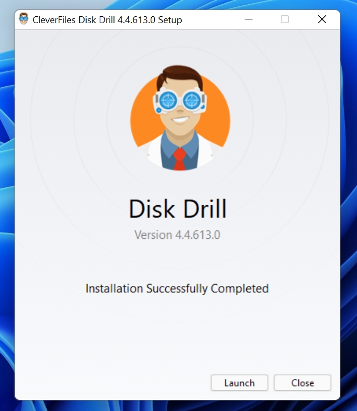Screen dimensions: 357x411
Task: Click the 'Disk Drill' heading text
Action: [x=178, y=208]
